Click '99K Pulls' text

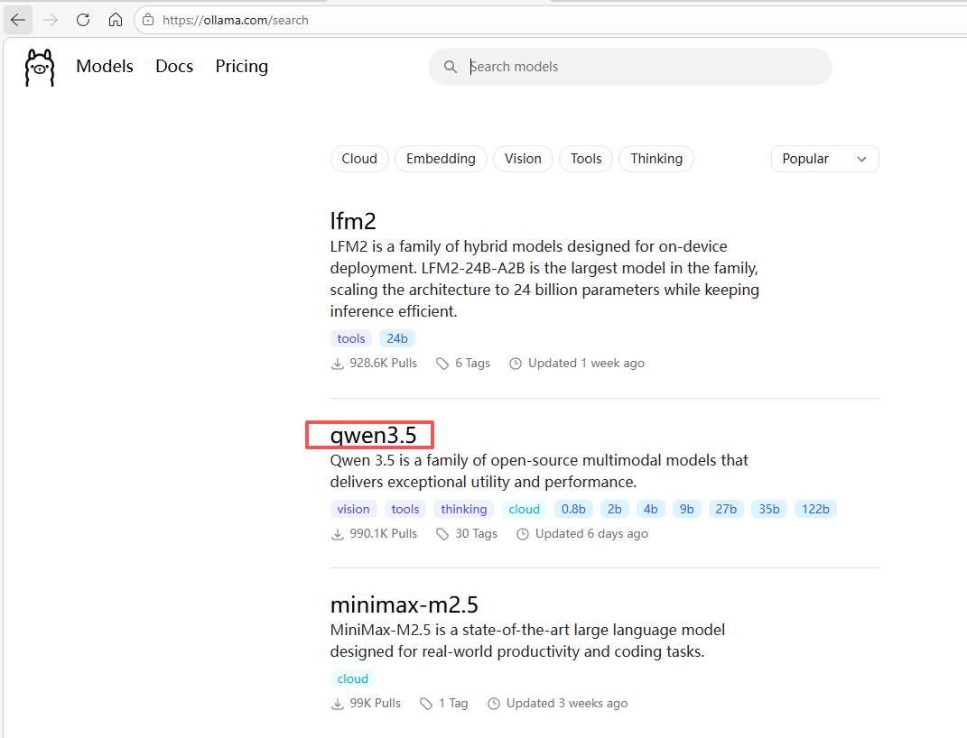(x=375, y=704)
